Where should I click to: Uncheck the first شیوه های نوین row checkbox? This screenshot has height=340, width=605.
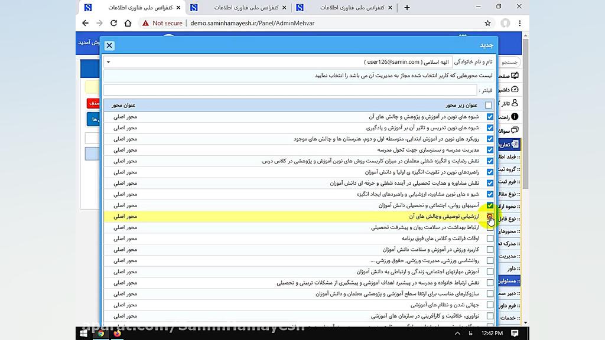click(x=490, y=116)
